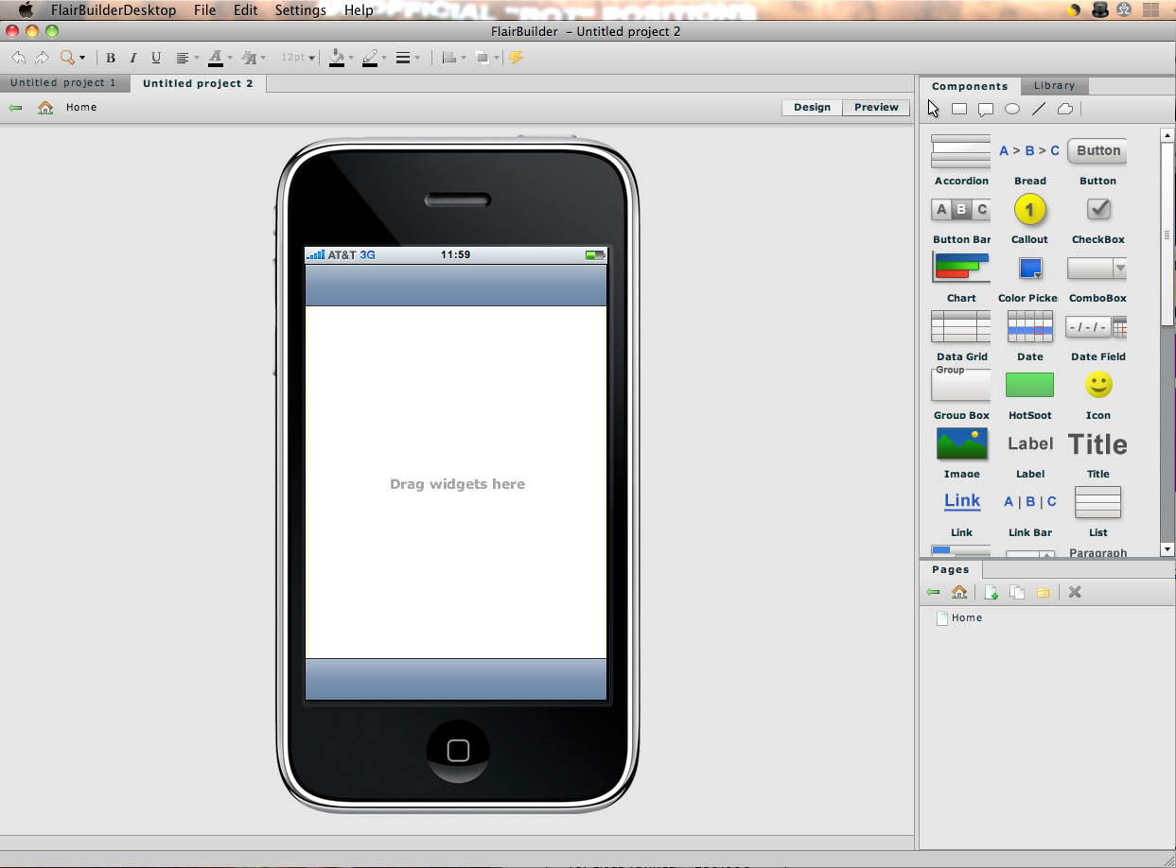Toggle bold formatting
Image resolution: width=1176 pixels, height=868 pixels.
tap(111, 58)
